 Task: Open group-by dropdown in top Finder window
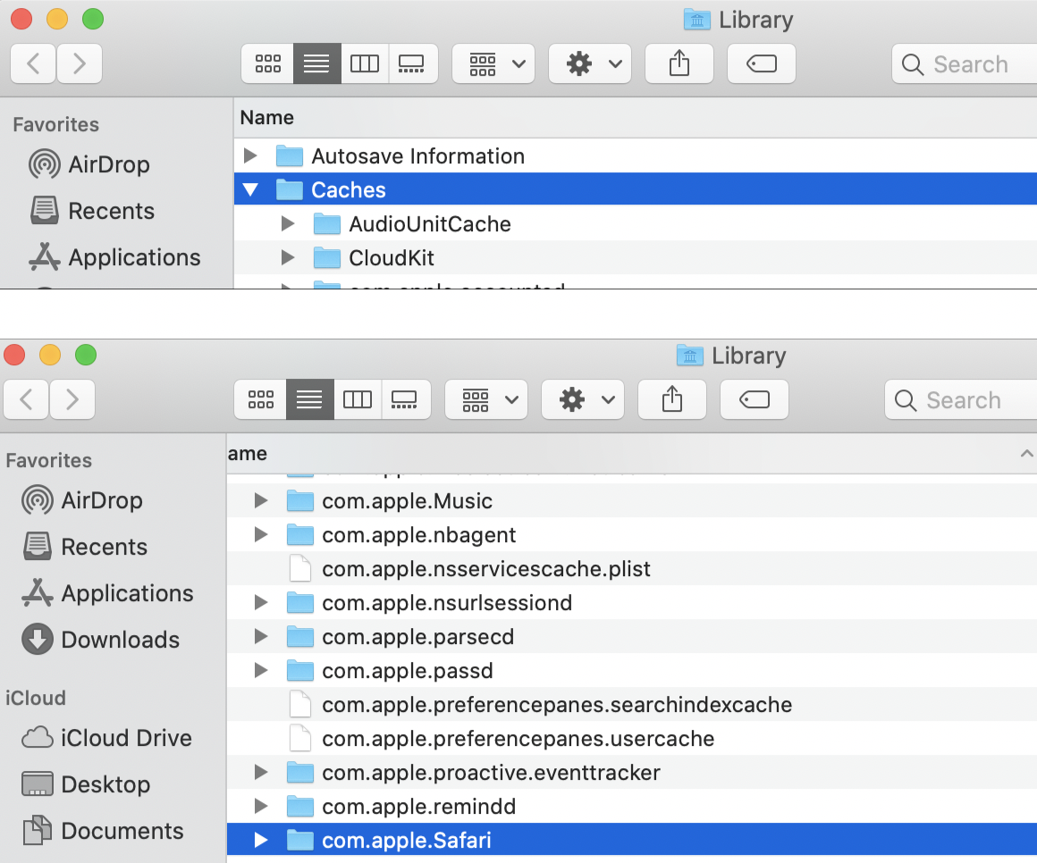pos(493,63)
